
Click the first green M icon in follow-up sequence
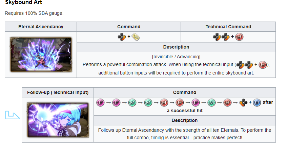coord(132,103)
